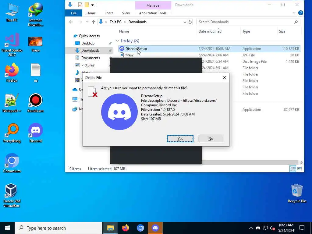Viewport: 312px width, 234px height.
Task: Sort by Type column header
Action: 246,31
